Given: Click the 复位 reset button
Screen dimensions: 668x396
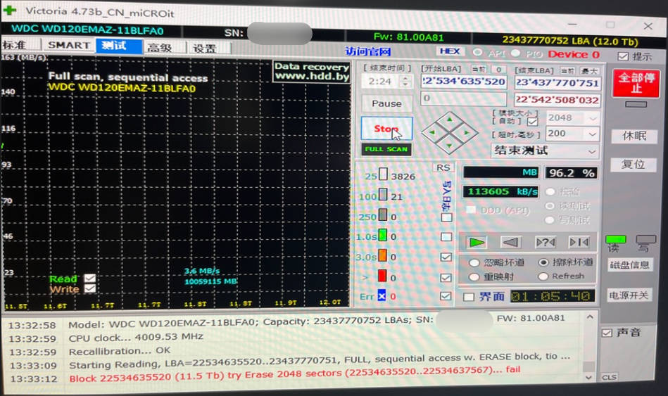Looking at the screenshot, I should tap(634, 165).
